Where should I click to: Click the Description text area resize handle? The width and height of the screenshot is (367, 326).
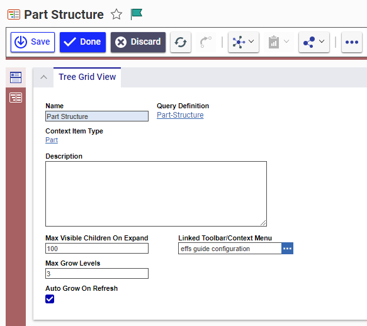pyautogui.click(x=263, y=223)
